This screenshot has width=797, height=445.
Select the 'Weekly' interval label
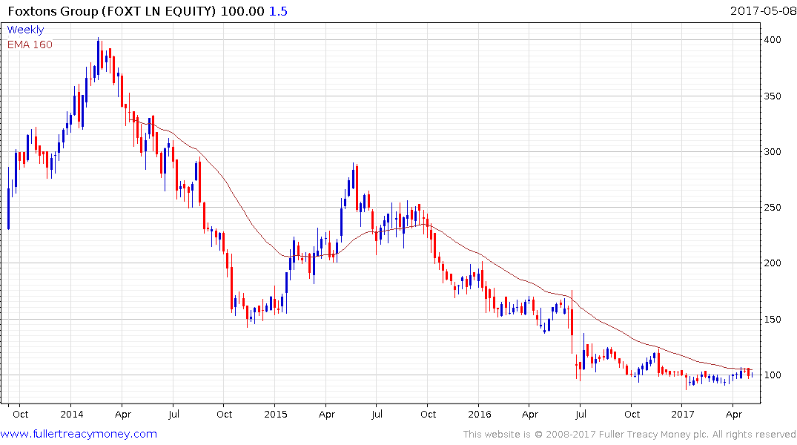25,30
